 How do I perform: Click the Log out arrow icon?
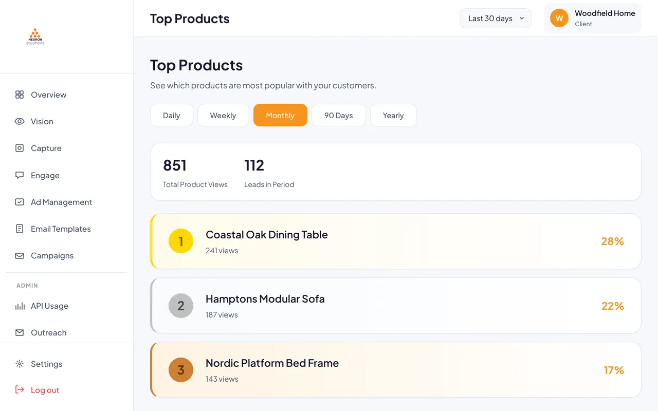(20, 390)
